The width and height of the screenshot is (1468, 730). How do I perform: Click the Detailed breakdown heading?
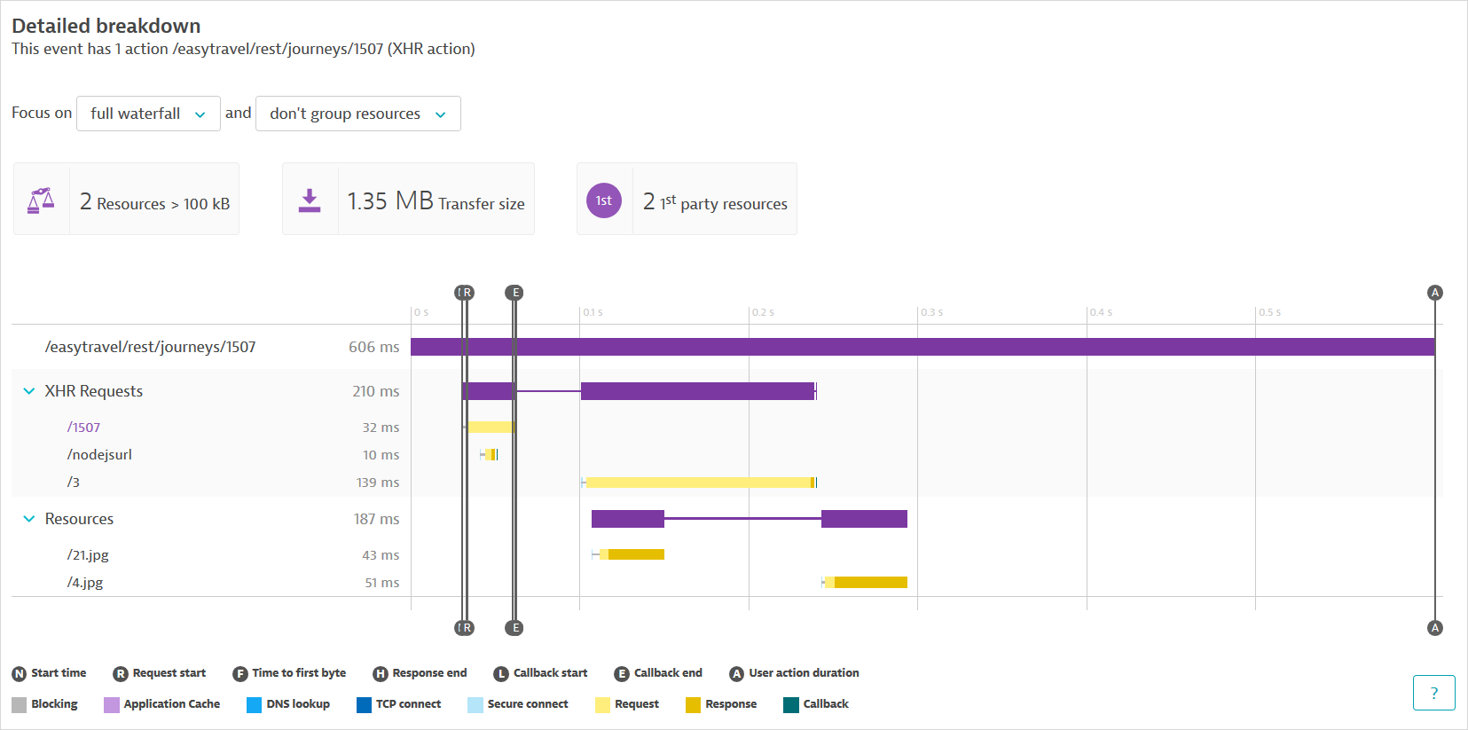point(106,26)
